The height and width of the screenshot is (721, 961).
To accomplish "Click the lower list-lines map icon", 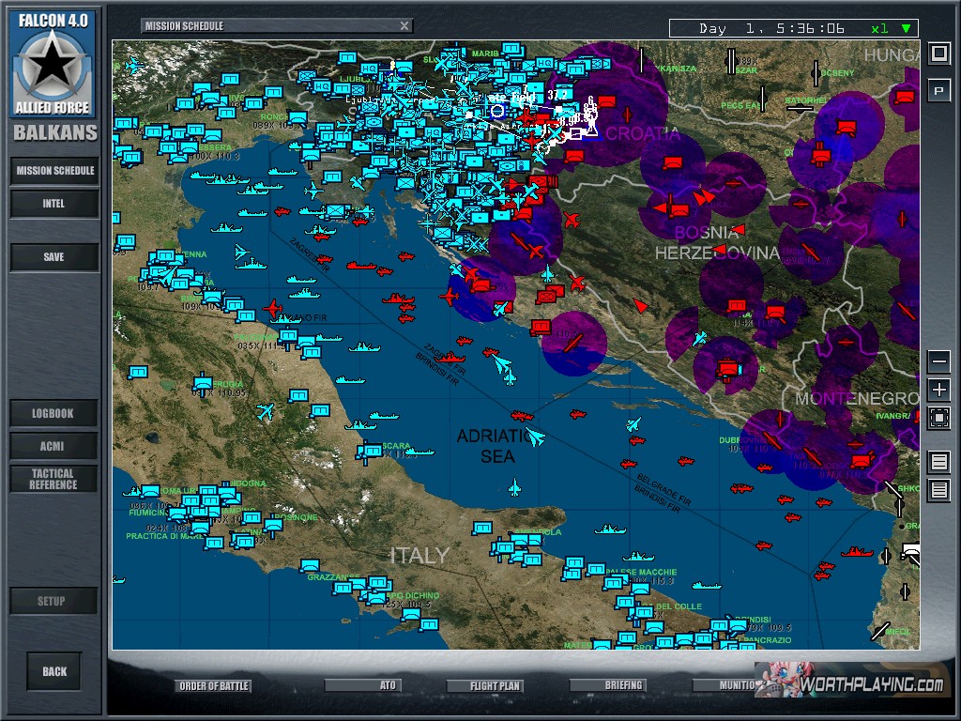I will (x=938, y=490).
